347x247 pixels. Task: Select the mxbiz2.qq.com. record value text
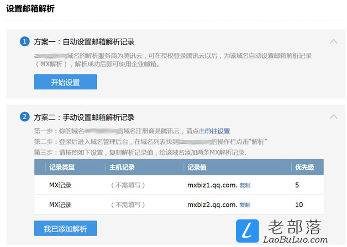[x=212, y=205]
